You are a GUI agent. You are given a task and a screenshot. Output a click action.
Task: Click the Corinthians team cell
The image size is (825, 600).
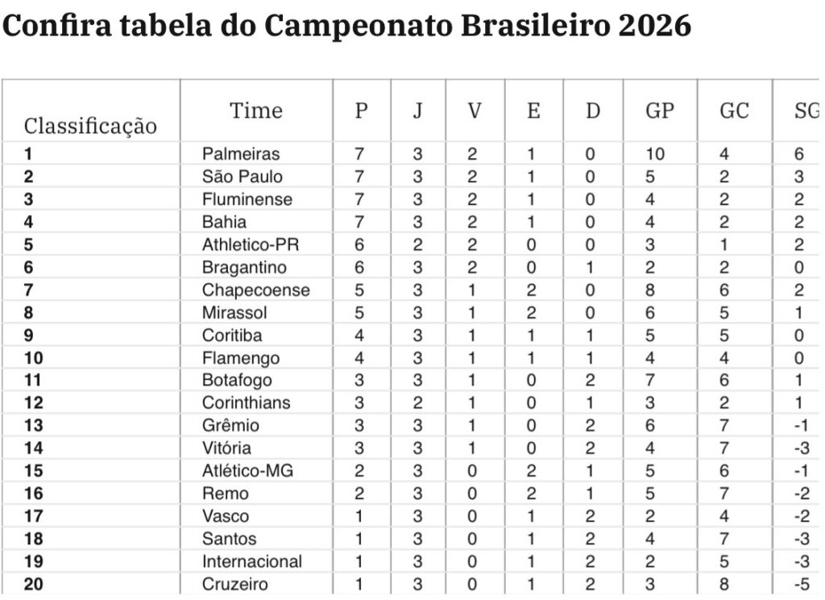point(247,402)
